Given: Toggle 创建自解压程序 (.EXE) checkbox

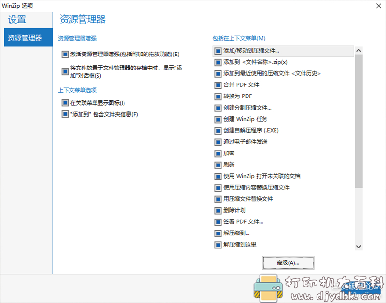Looking at the screenshot, I should pos(218,131).
